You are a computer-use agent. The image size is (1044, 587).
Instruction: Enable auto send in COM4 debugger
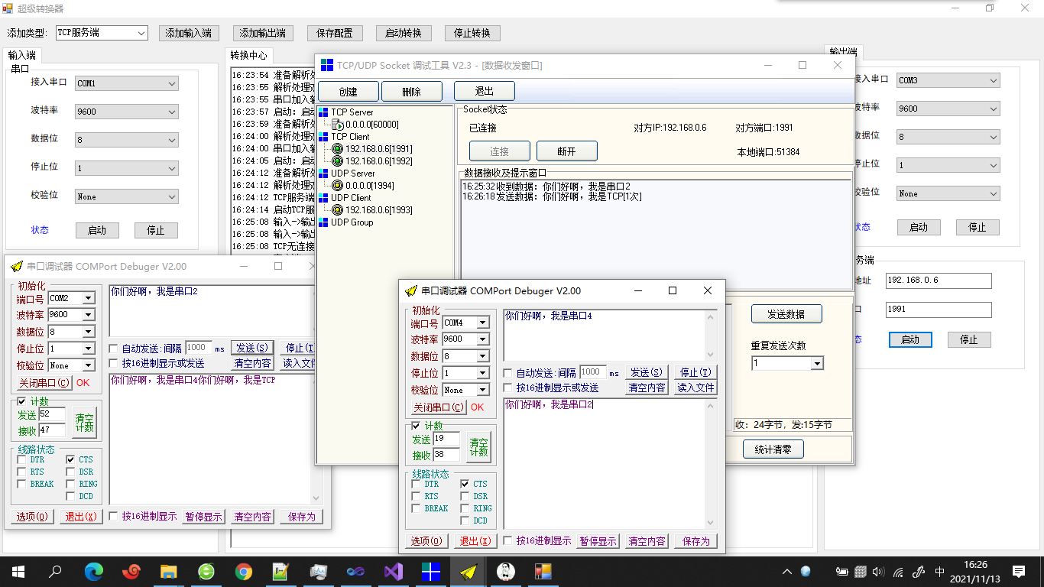point(507,373)
